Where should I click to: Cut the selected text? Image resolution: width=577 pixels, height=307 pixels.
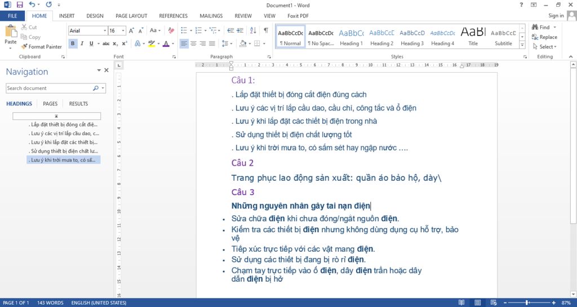pos(29,27)
